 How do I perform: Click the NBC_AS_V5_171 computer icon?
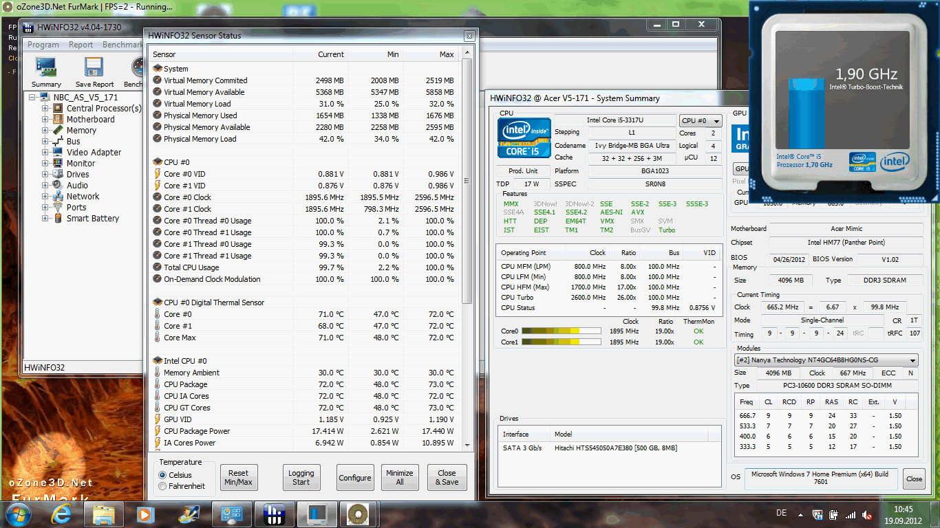click(45, 98)
